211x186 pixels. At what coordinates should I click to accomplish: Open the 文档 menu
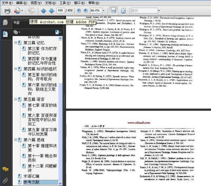coord(50,3)
